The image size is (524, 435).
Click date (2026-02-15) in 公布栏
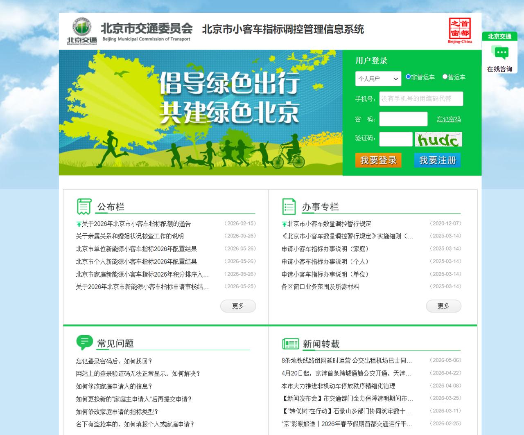click(240, 223)
